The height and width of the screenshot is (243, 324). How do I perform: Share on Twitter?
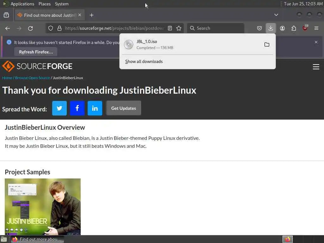(x=59, y=108)
